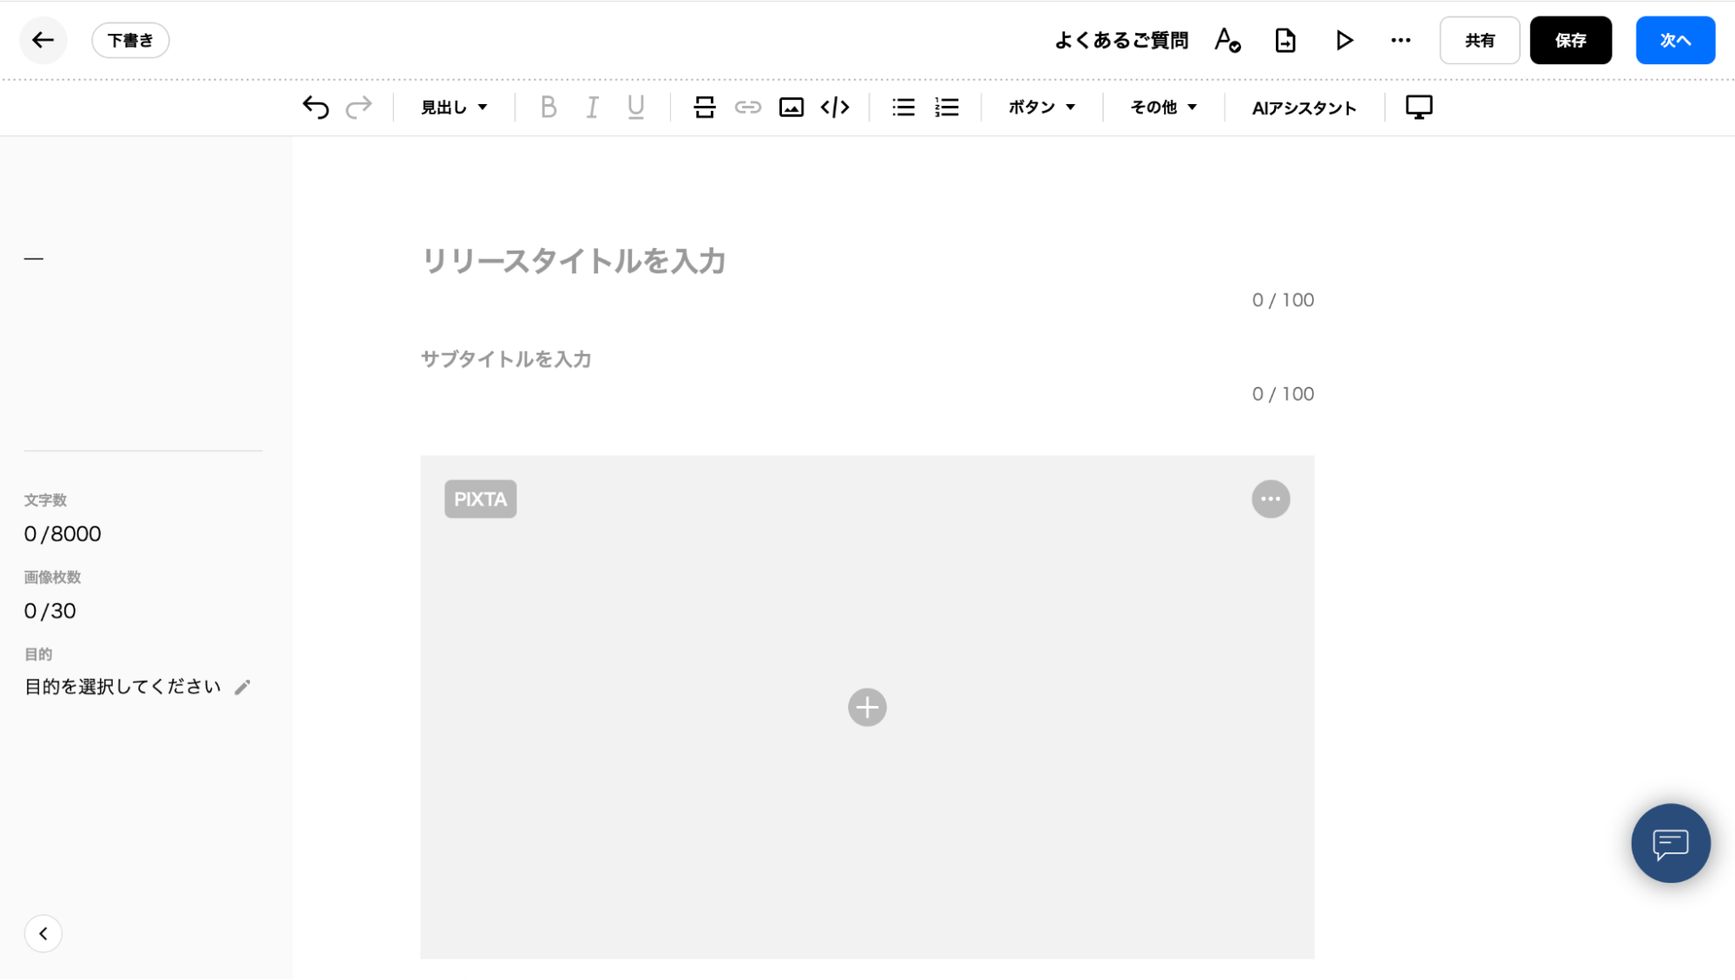Open the AIアシスタント menu item

pyautogui.click(x=1304, y=108)
